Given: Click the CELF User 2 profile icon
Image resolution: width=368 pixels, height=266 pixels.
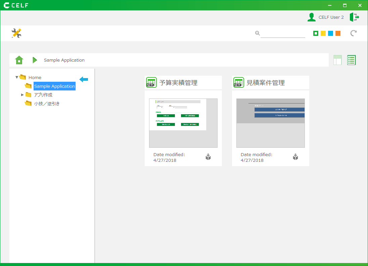Looking at the screenshot, I should coord(312,17).
